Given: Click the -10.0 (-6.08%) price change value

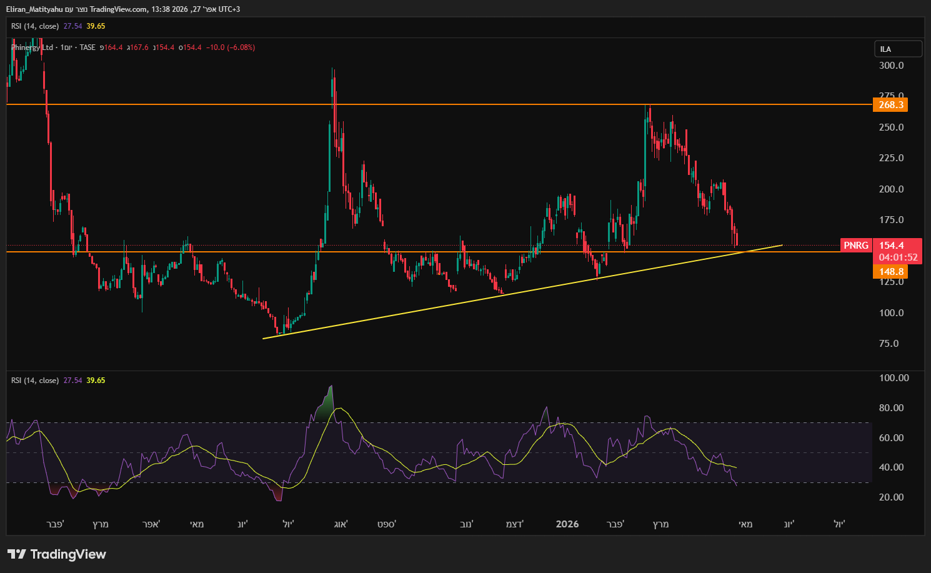Looking at the screenshot, I should pyautogui.click(x=231, y=47).
